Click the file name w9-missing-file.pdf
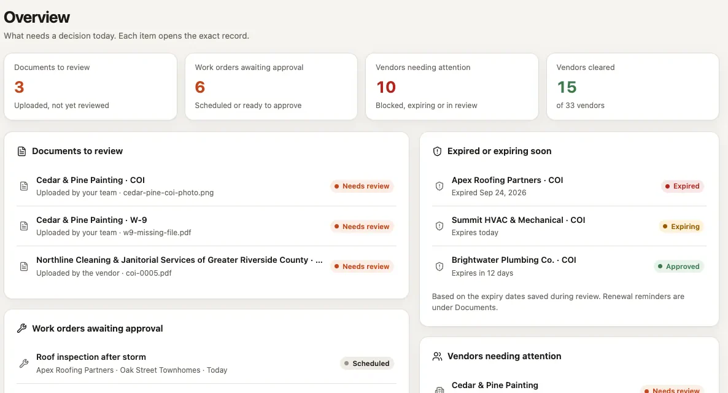728x393 pixels. [157, 233]
